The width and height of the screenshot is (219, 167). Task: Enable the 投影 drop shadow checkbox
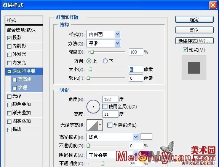(9, 38)
